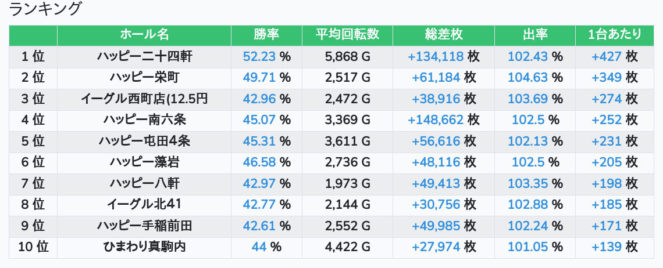Select the イーグル西町店 hall name
Image resolution: width=663 pixels, height=268 pixels.
click(x=144, y=99)
